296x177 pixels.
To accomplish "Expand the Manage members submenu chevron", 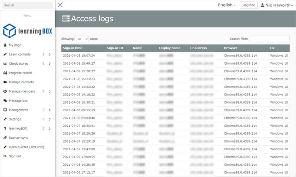I will 49,92.
